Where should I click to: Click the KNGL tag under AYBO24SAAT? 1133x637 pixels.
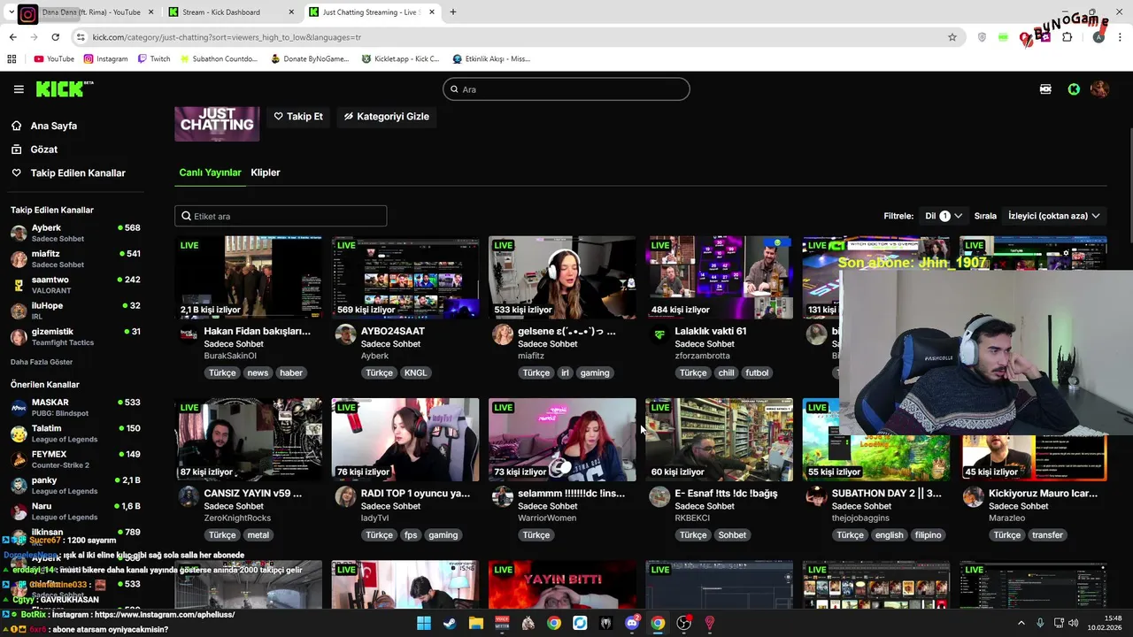tap(415, 372)
